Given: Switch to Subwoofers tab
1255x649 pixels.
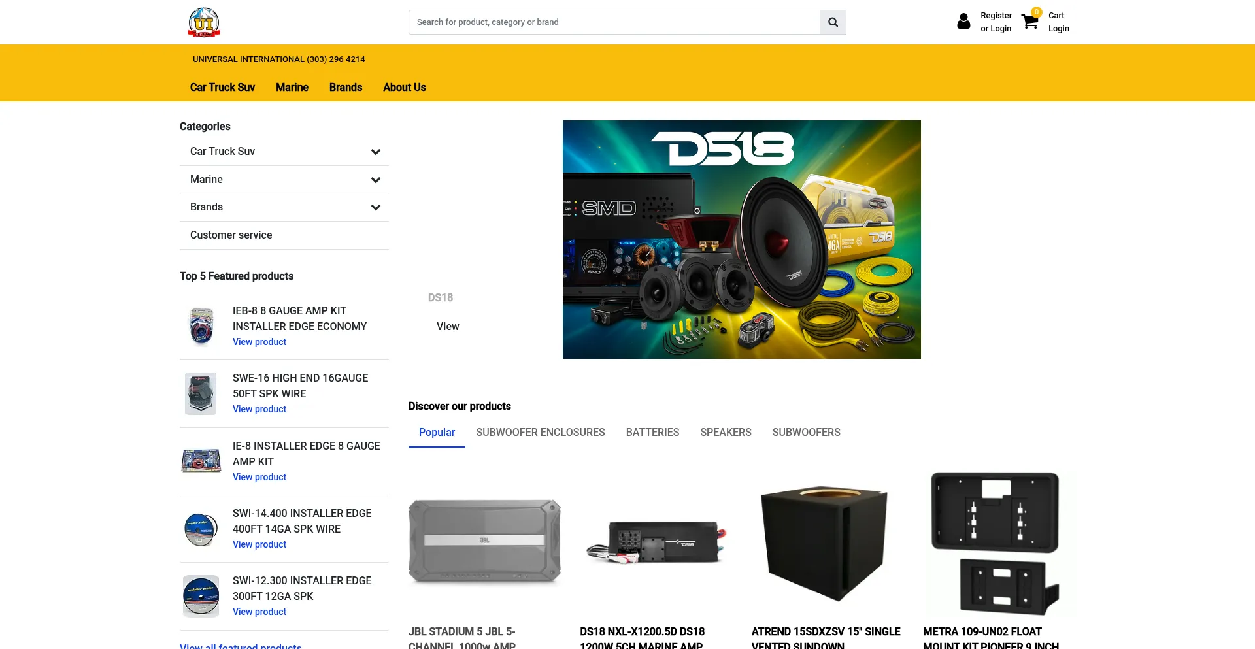Looking at the screenshot, I should click(x=806, y=432).
